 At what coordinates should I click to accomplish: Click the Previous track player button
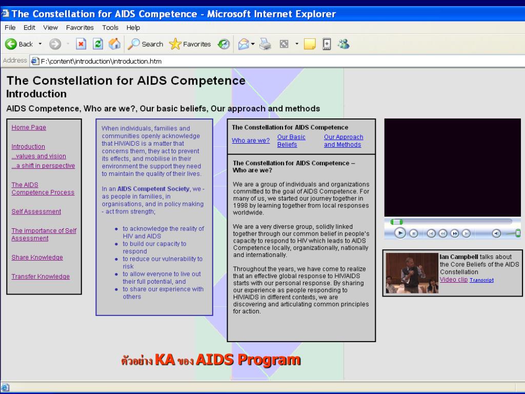coord(431,233)
